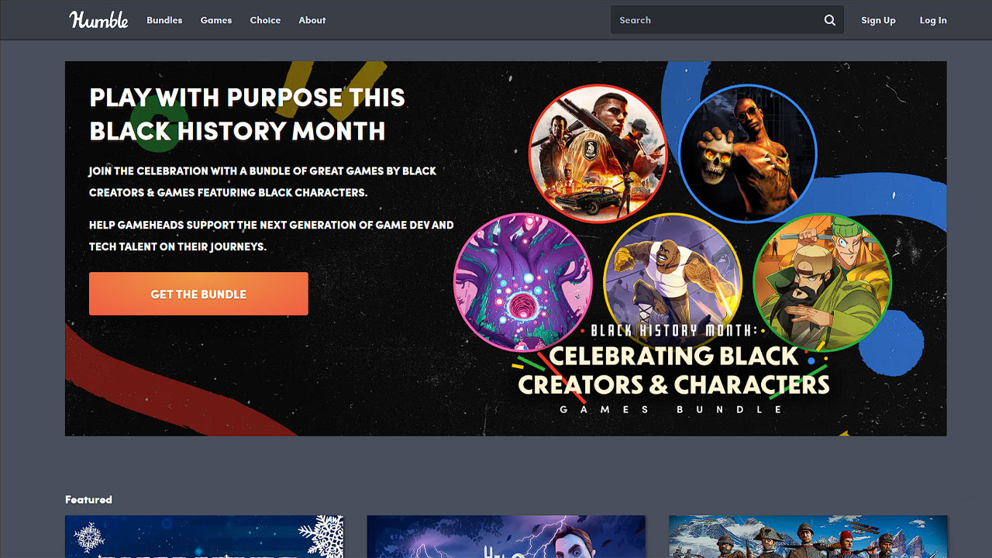Select the green-bordered fighters circle thumbnail
992x558 pixels.
coord(822,282)
